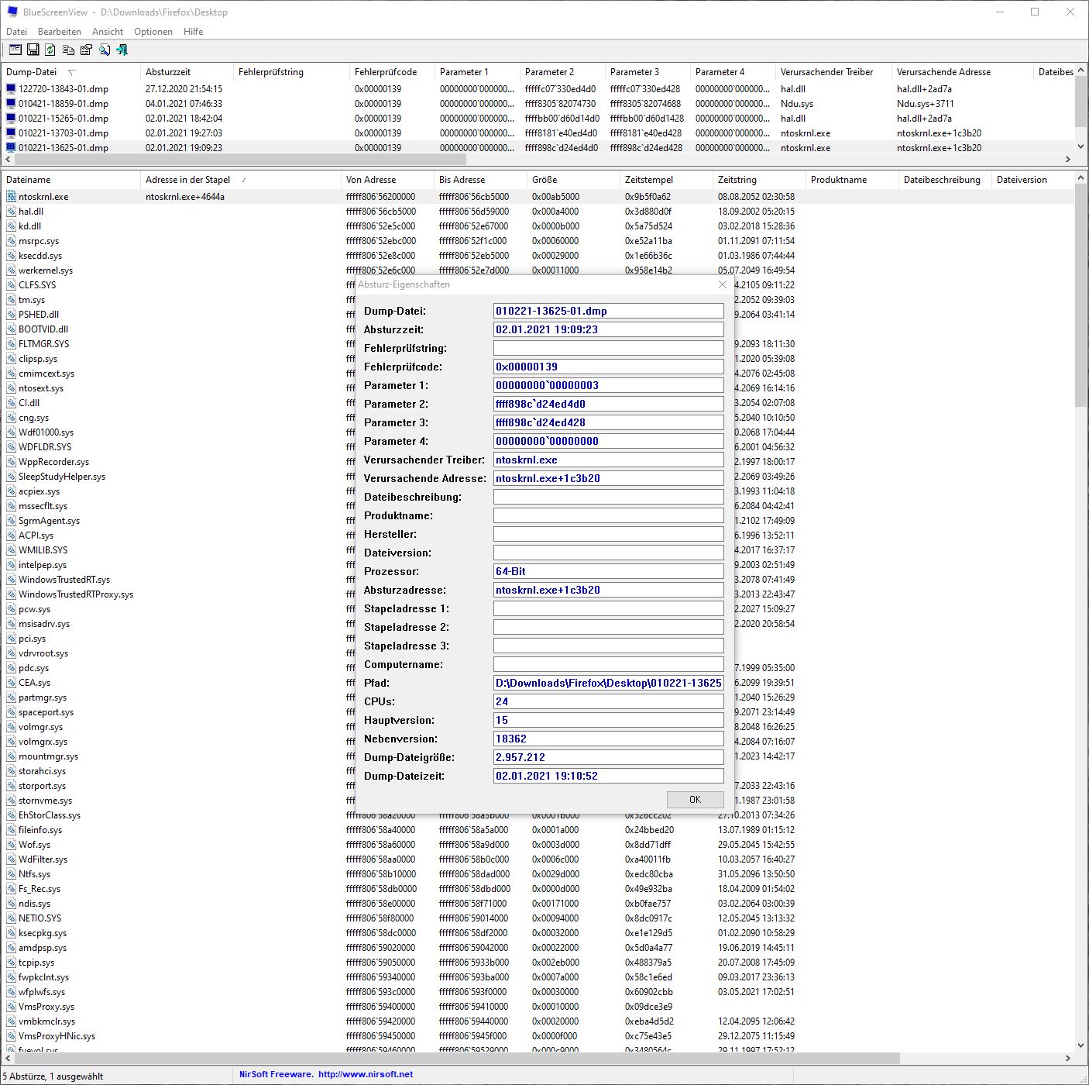
Task: Click the Find magnifier toolbar icon
Action: [104, 50]
